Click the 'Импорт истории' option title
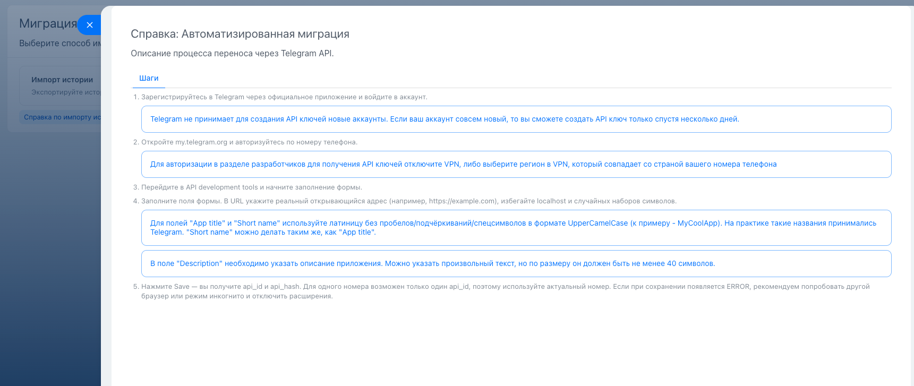Viewport: 914px width, 386px height. (62, 80)
